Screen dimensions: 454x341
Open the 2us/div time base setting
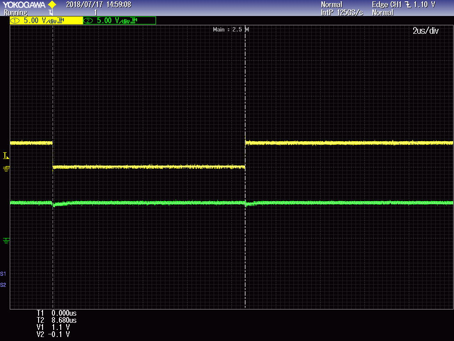pyautogui.click(x=425, y=31)
